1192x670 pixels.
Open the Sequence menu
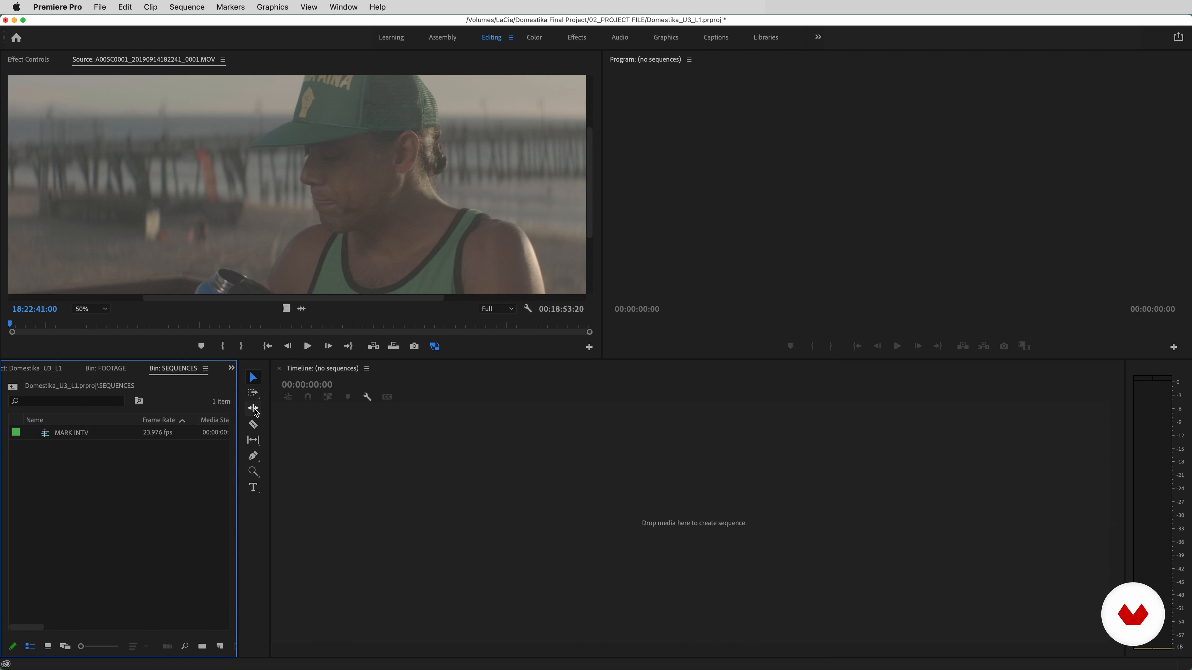pos(187,7)
